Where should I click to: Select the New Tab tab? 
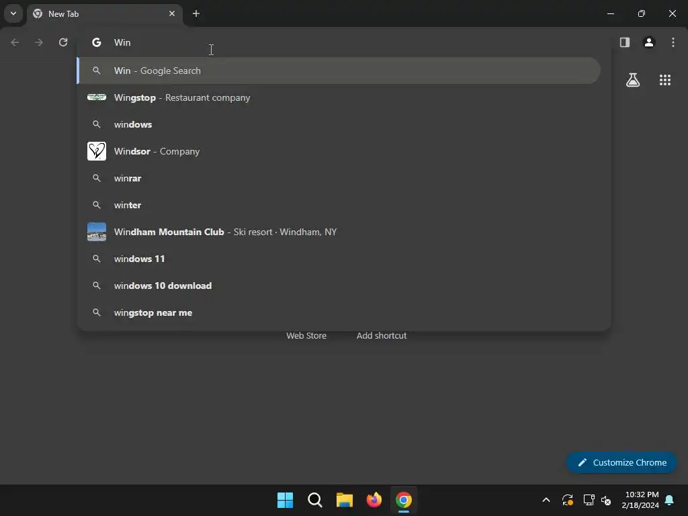104,14
